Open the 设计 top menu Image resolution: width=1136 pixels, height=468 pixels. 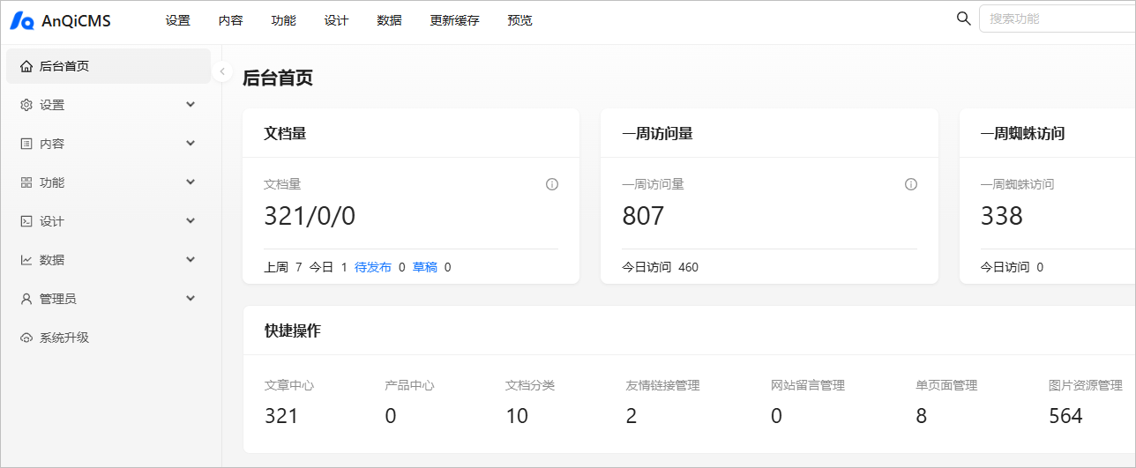(x=336, y=20)
